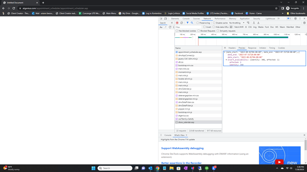Enable Disable cache checkbox
The height and width of the screenshot is (172, 307).
(214, 23)
